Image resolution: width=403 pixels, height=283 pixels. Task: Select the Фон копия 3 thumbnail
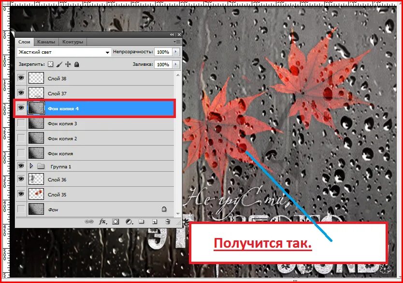[x=36, y=123]
